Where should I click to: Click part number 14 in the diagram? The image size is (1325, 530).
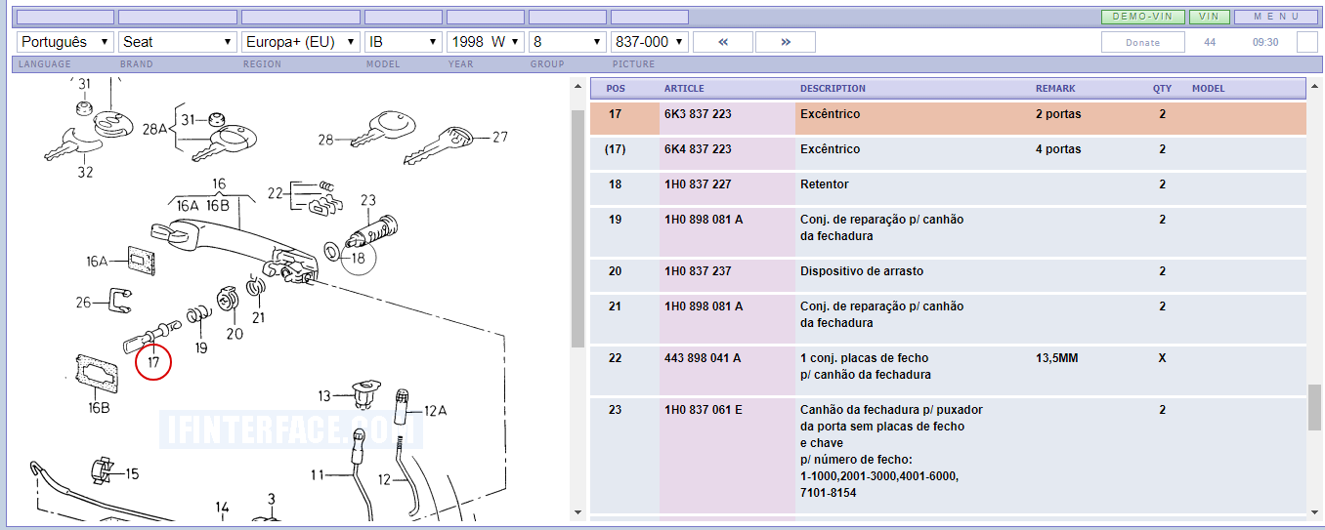click(222, 508)
